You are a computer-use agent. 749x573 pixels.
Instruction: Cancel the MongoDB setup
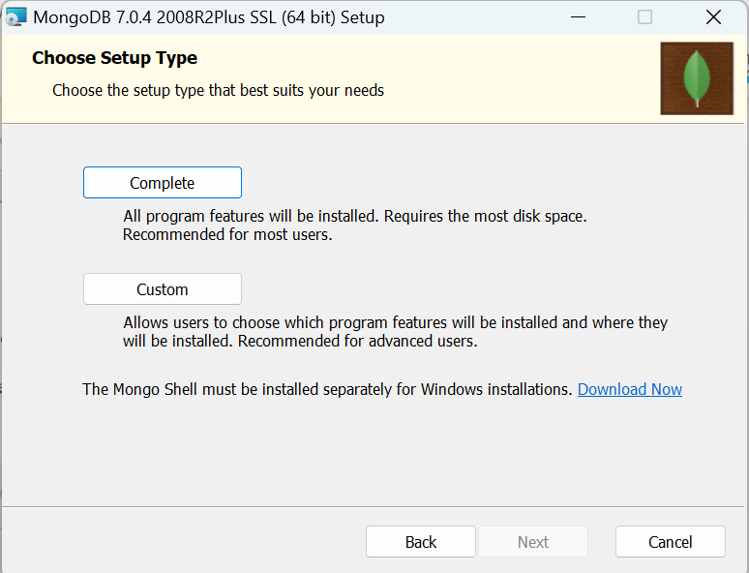click(671, 542)
